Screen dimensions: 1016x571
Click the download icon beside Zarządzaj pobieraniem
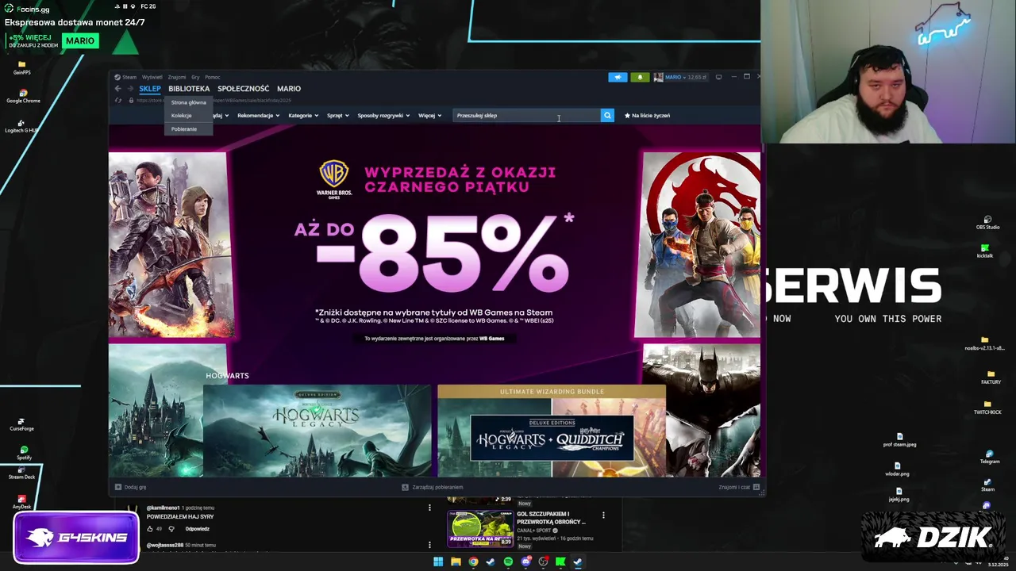coord(405,487)
